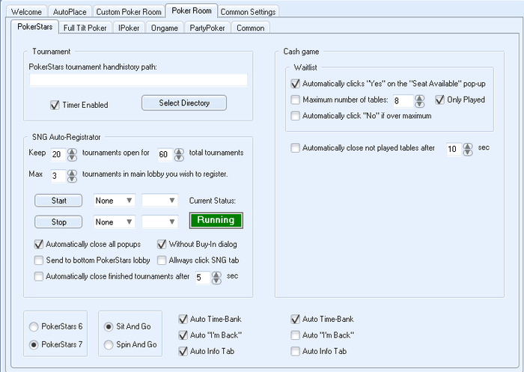The height and width of the screenshot is (372, 524).
Task: Decrease the total tournaments spinner value
Action: (179, 158)
